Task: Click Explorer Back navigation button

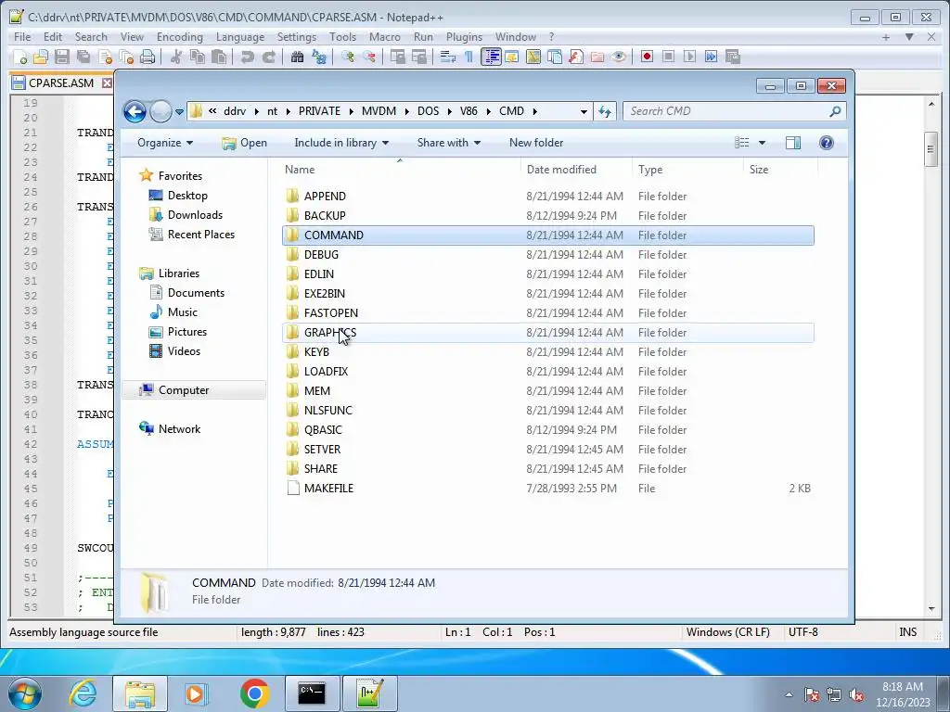Action: point(135,111)
